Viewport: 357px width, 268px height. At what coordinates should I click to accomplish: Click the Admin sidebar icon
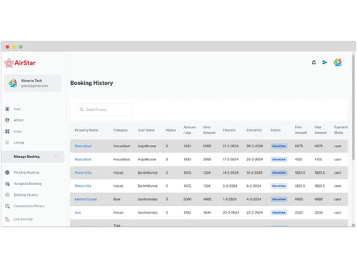[x=7, y=120]
